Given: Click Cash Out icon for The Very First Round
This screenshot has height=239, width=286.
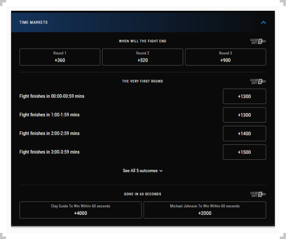Looking at the screenshot, I should pyautogui.click(x=258, y=82).
